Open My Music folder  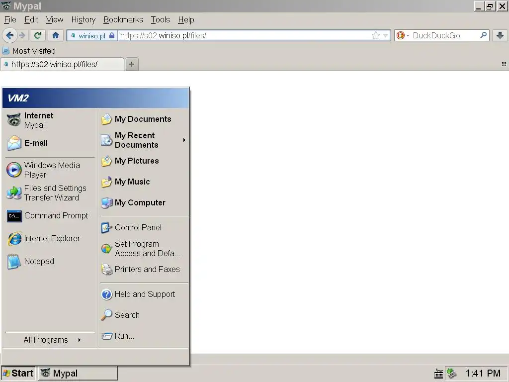click(x=143, y=182)
